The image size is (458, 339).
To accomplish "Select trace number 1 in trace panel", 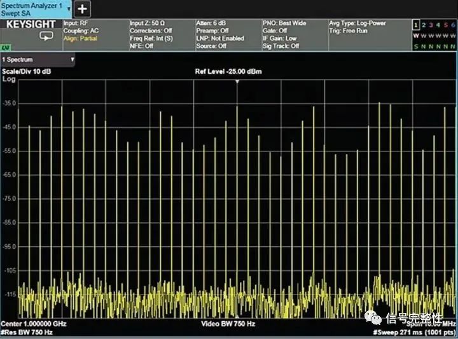I will point(415,24).
